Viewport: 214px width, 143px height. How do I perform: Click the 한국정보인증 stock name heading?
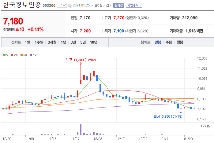[22, 5]
